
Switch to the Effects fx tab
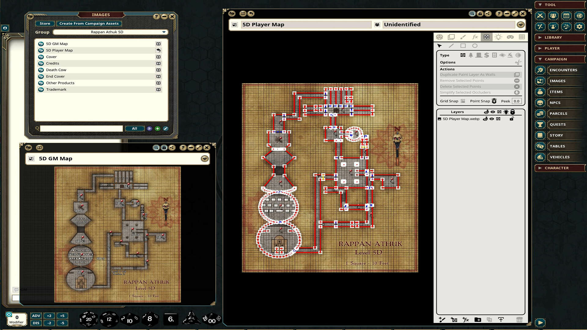[x=475, y=37]
